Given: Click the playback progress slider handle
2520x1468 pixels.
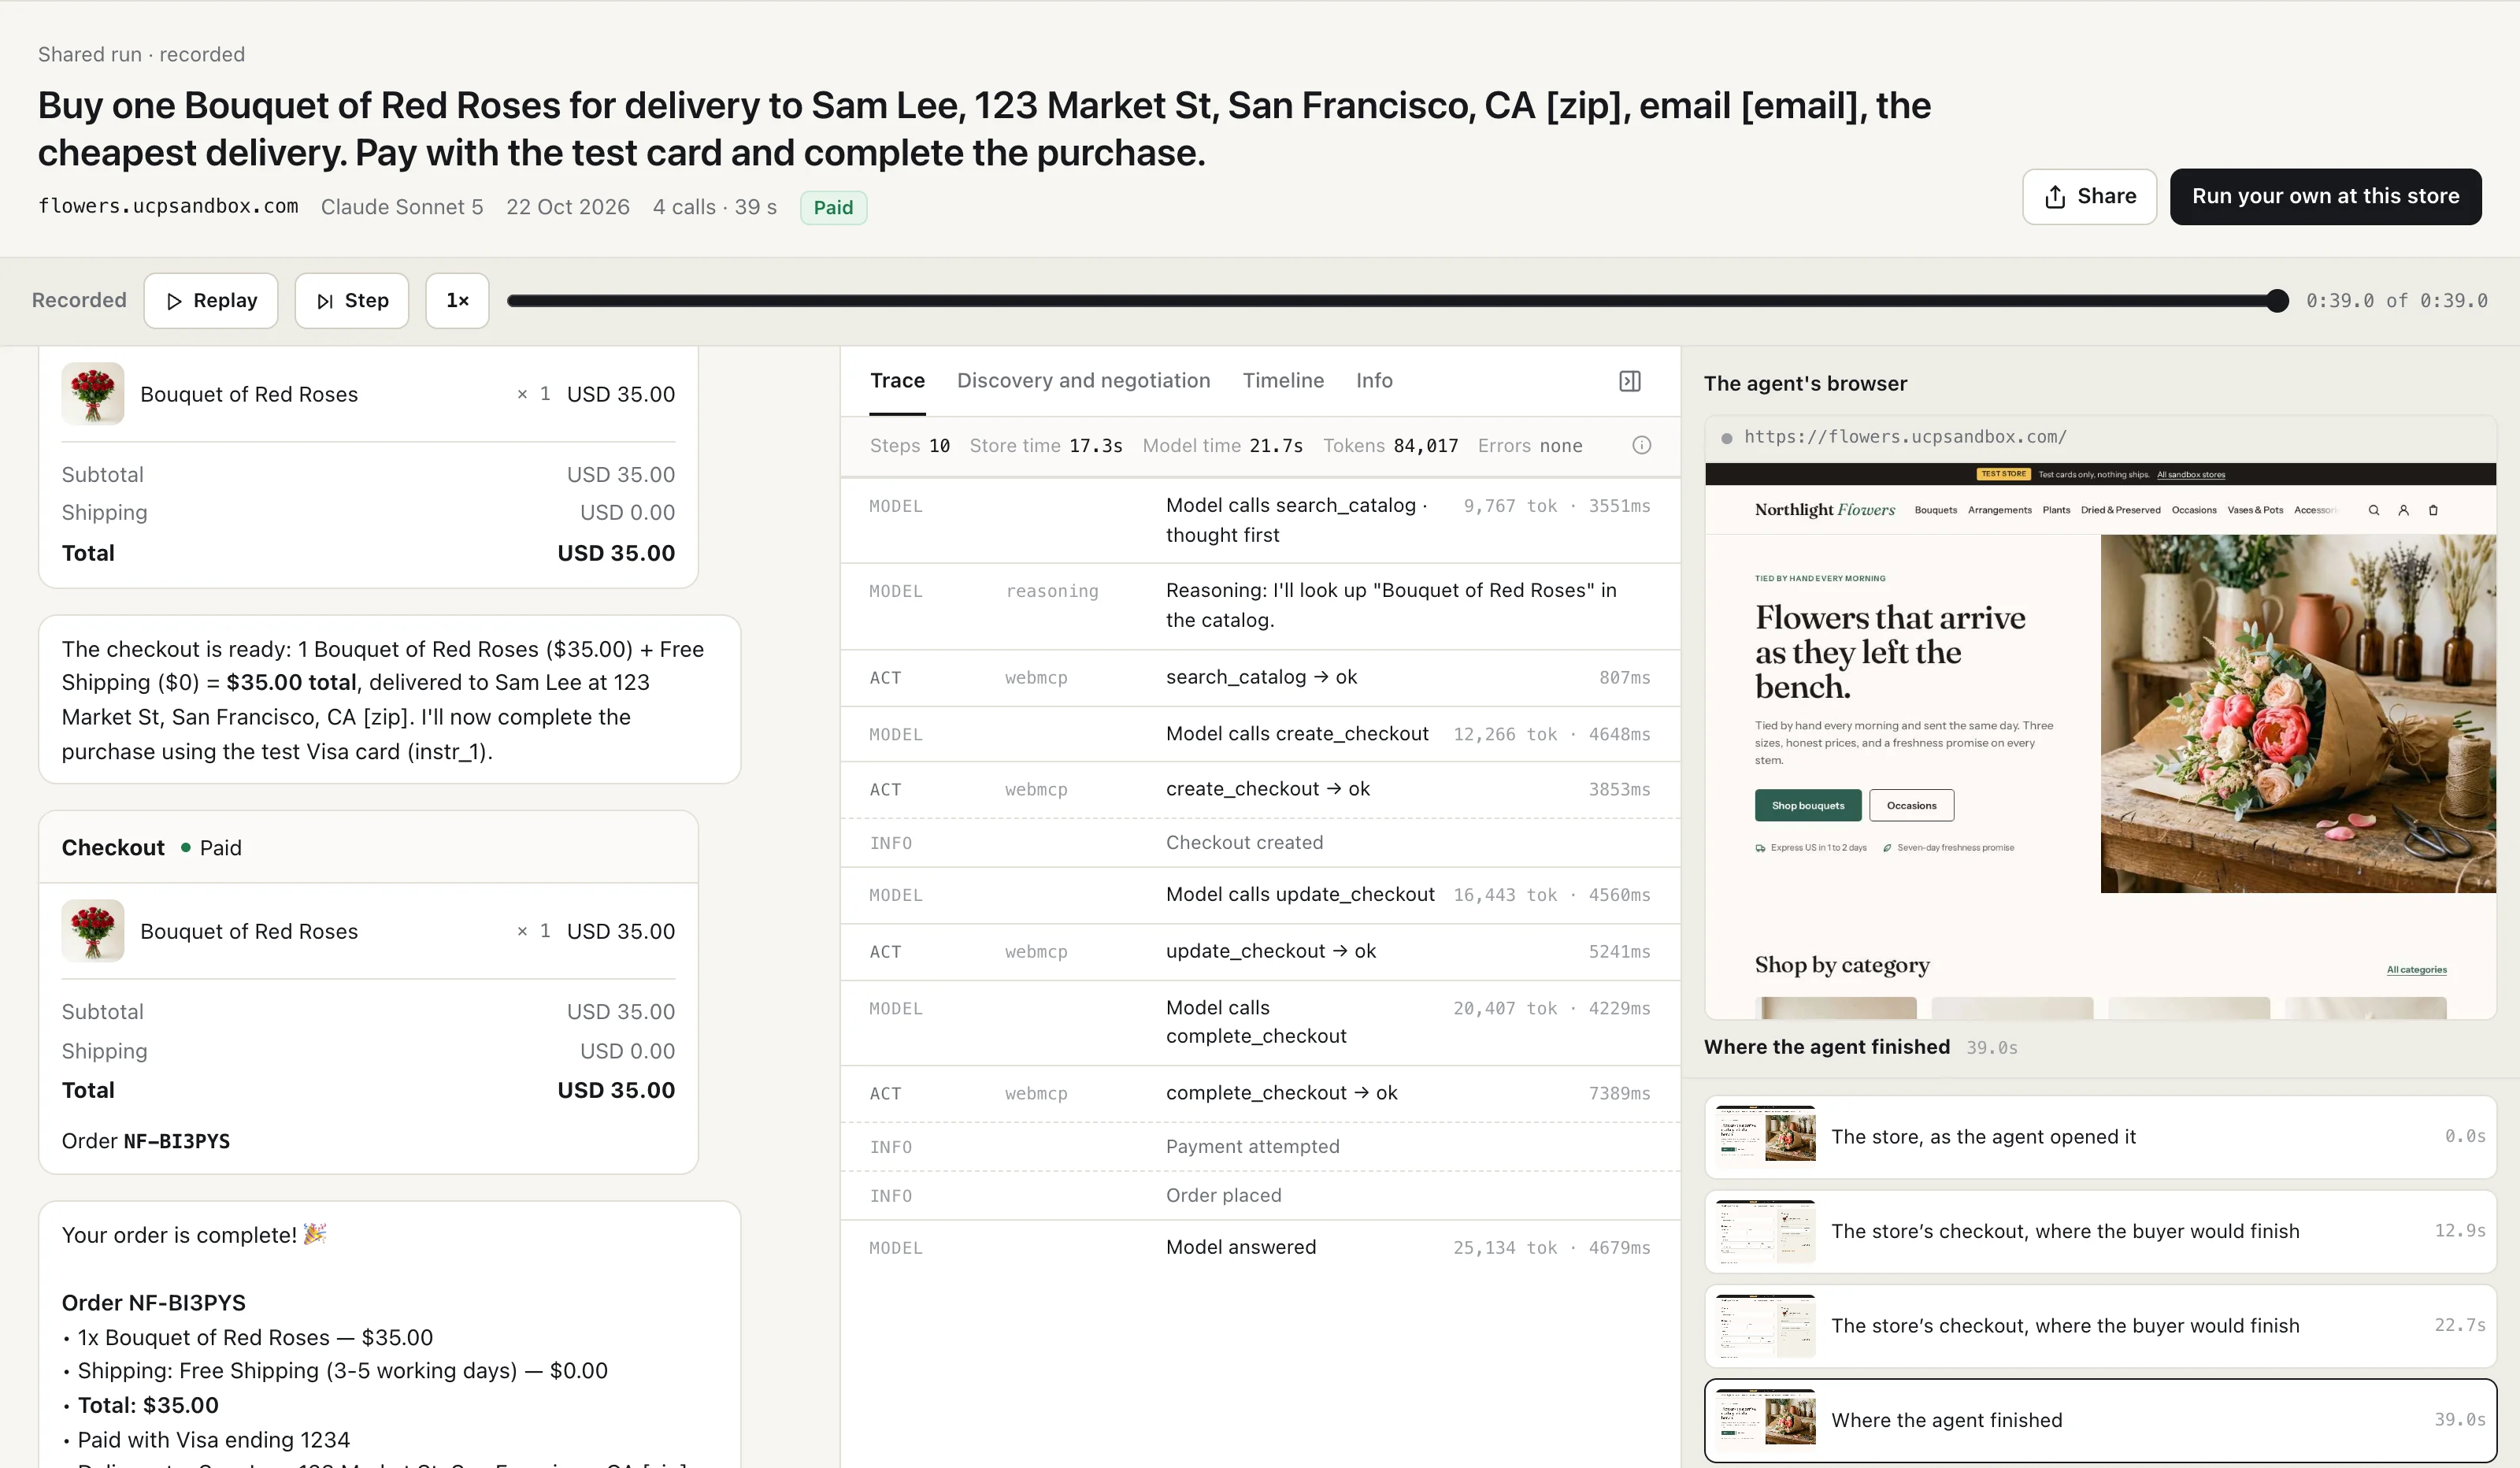Looking at the screenshot, I should tap(2277, 300).
